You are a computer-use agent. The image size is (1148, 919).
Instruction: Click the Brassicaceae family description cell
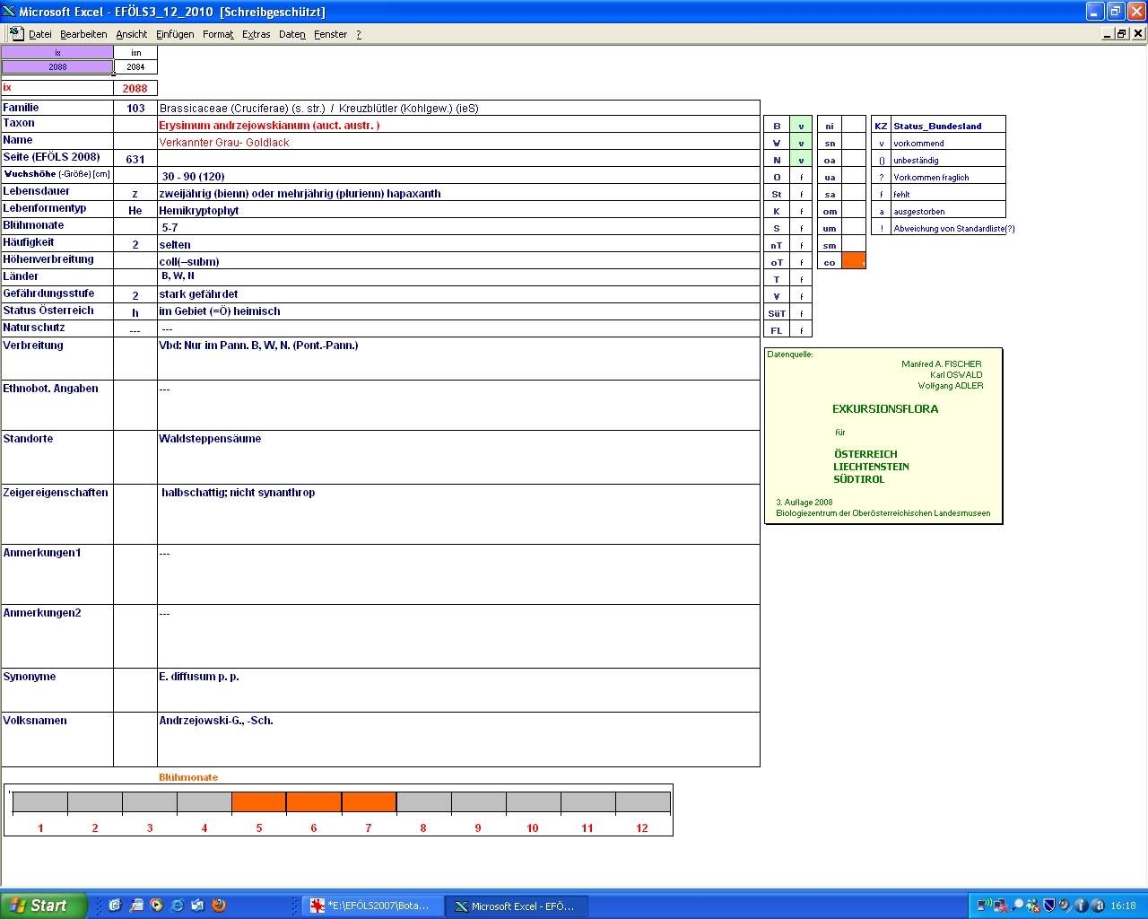click(458, 108)
